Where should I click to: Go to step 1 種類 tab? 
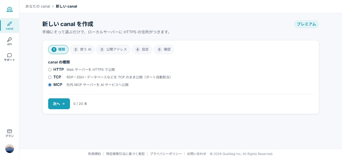click(58, 50)
